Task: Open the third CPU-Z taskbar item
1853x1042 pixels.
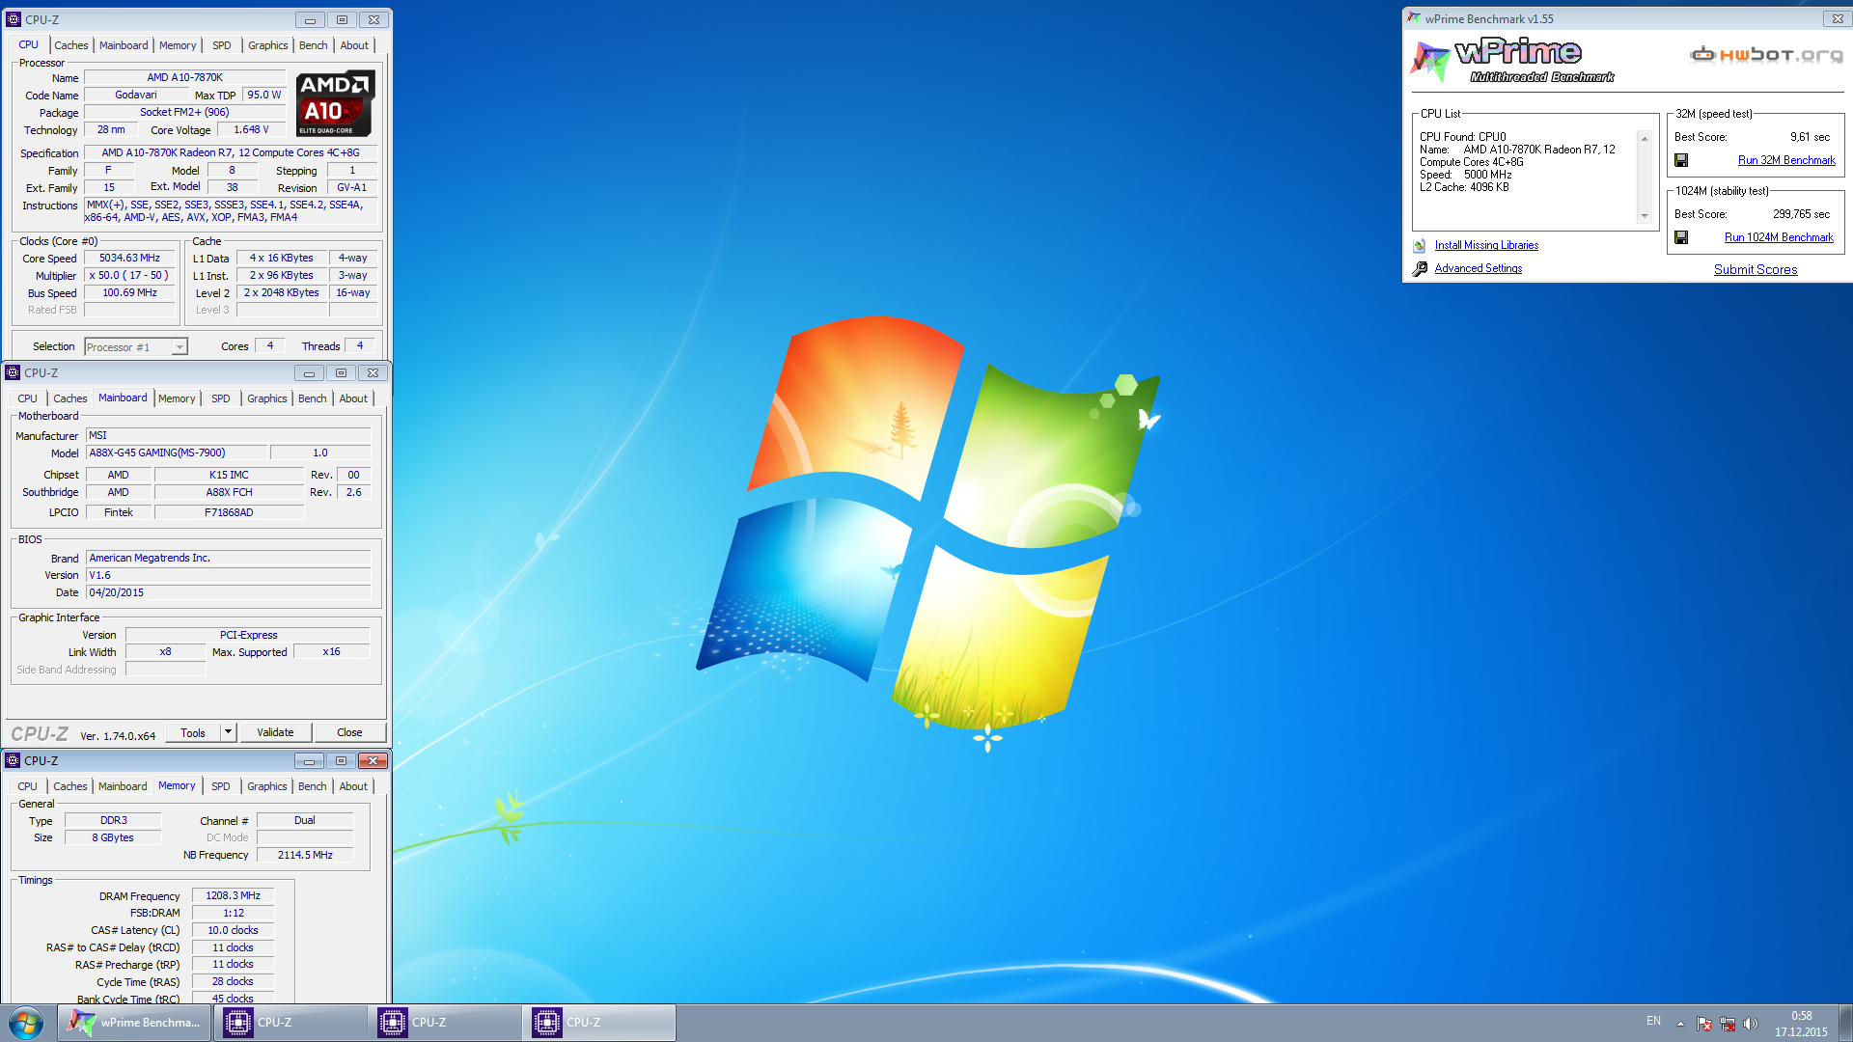Action: (598, 1023)
